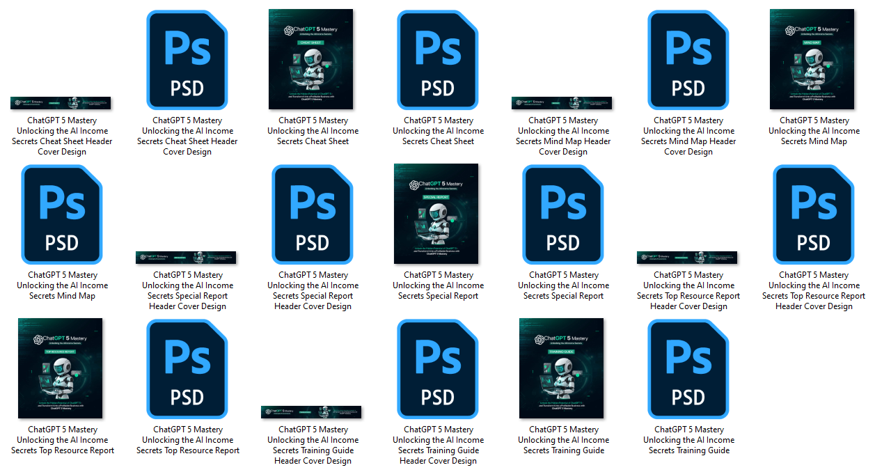Click file name under Training Guide Header banner image
This screenshot has width=875, height=472.
click(x=313, y=445)
